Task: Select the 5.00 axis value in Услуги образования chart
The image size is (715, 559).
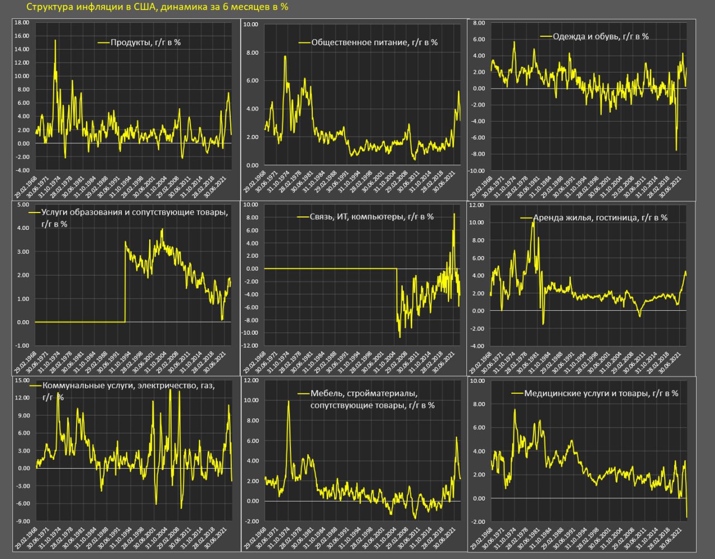Action: 23,204
